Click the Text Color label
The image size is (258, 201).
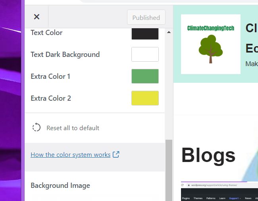click(x=46, y=33)
